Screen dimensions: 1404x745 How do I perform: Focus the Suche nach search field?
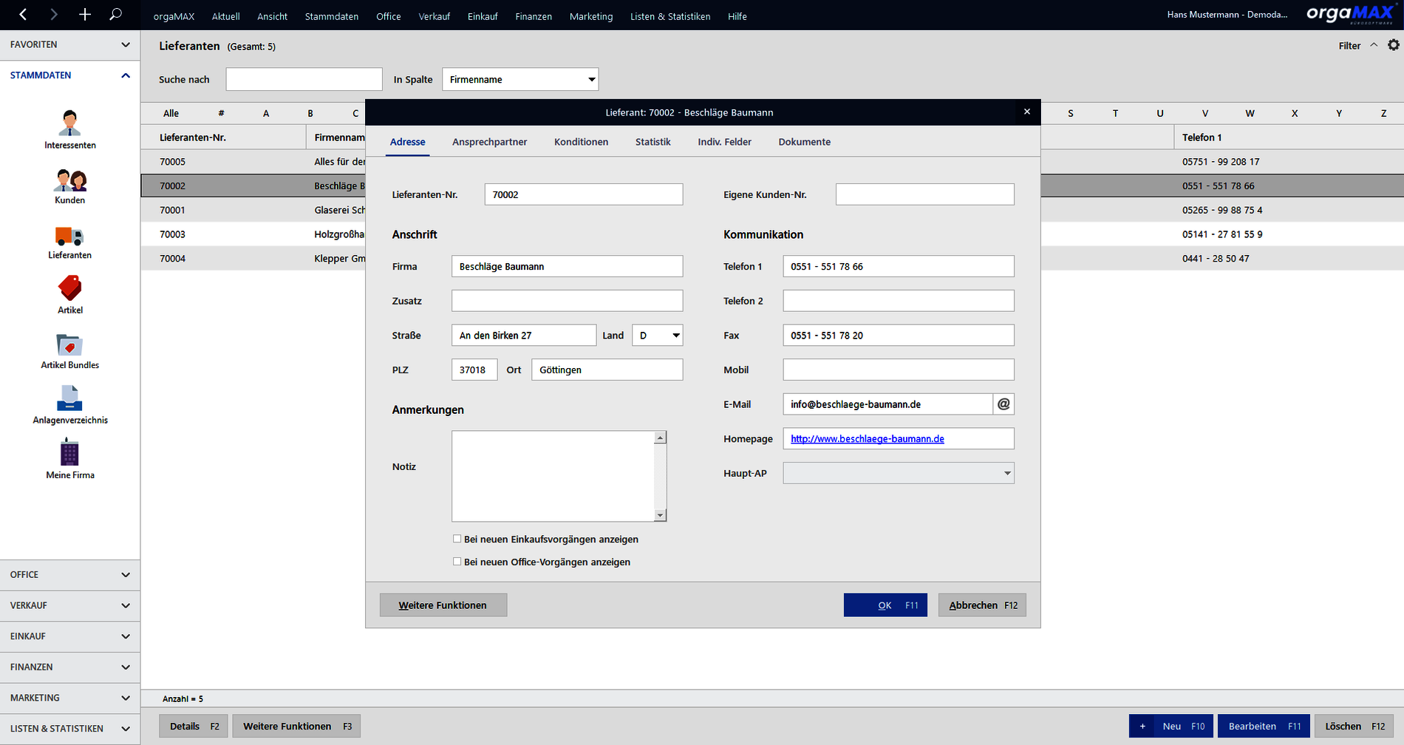point(304,79)
